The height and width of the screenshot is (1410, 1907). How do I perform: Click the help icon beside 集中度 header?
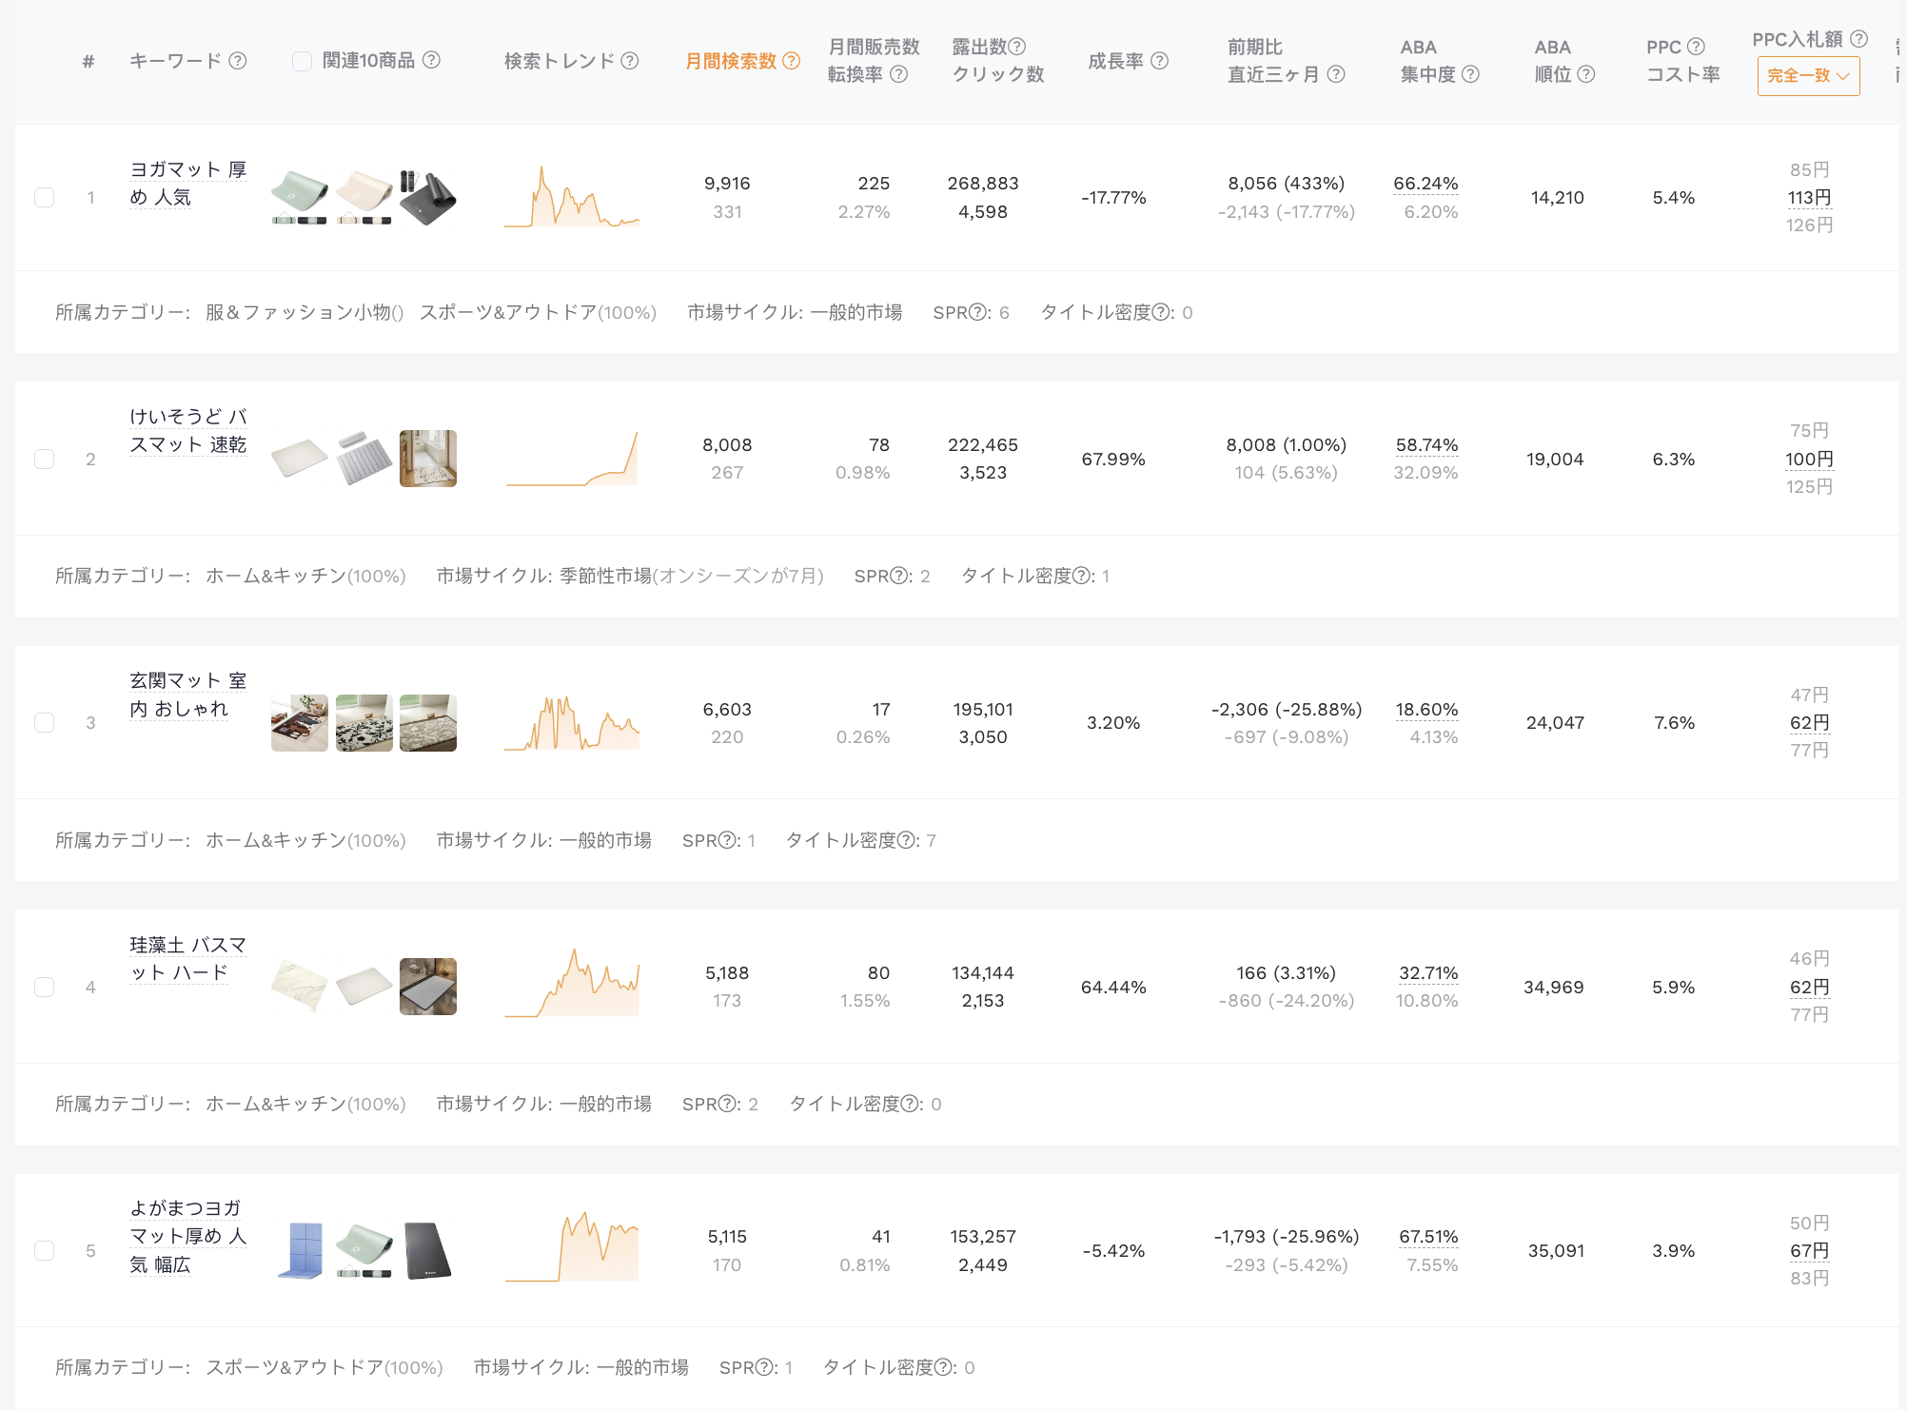1470,74
